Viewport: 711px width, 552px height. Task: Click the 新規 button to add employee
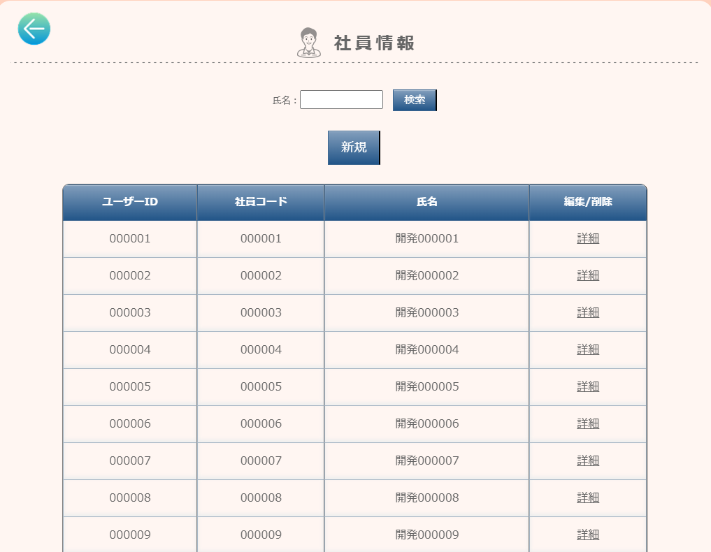click(354, 147)
